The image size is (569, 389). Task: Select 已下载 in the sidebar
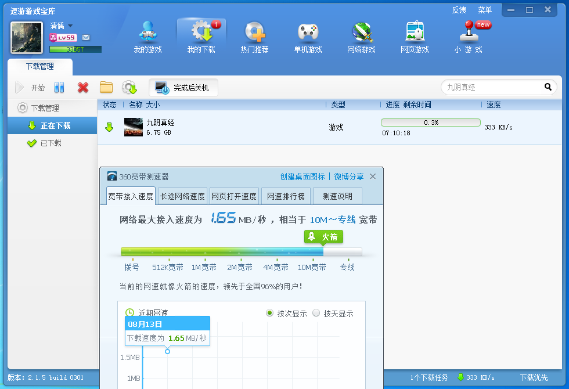click(52, 143)
